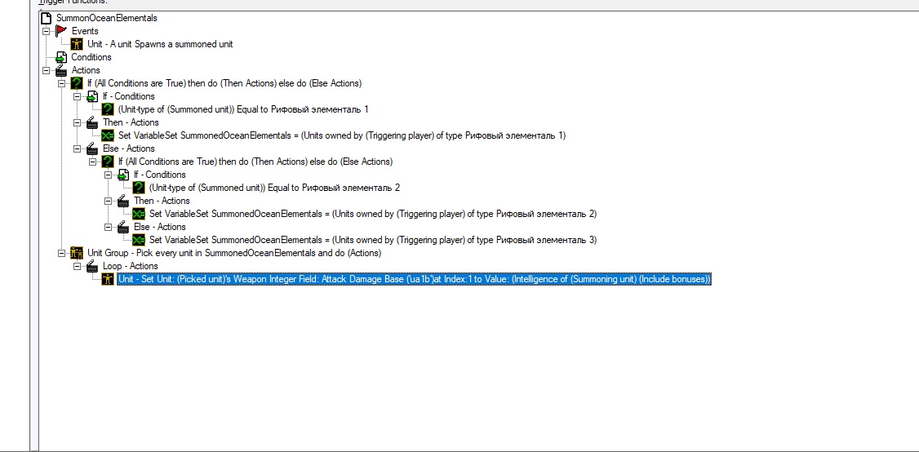
Task: Select condition 'Equal to Рифовый элементаль 1'
Action: (243, 109)
